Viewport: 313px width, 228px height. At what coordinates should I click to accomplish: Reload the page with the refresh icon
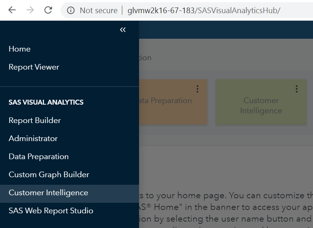click(48, 10)
